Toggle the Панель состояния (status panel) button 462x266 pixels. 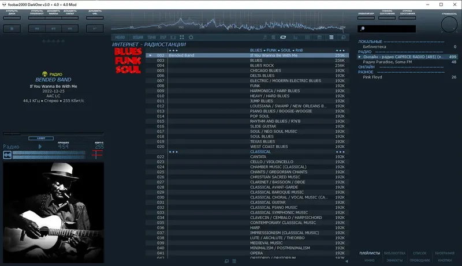[387, 18]
